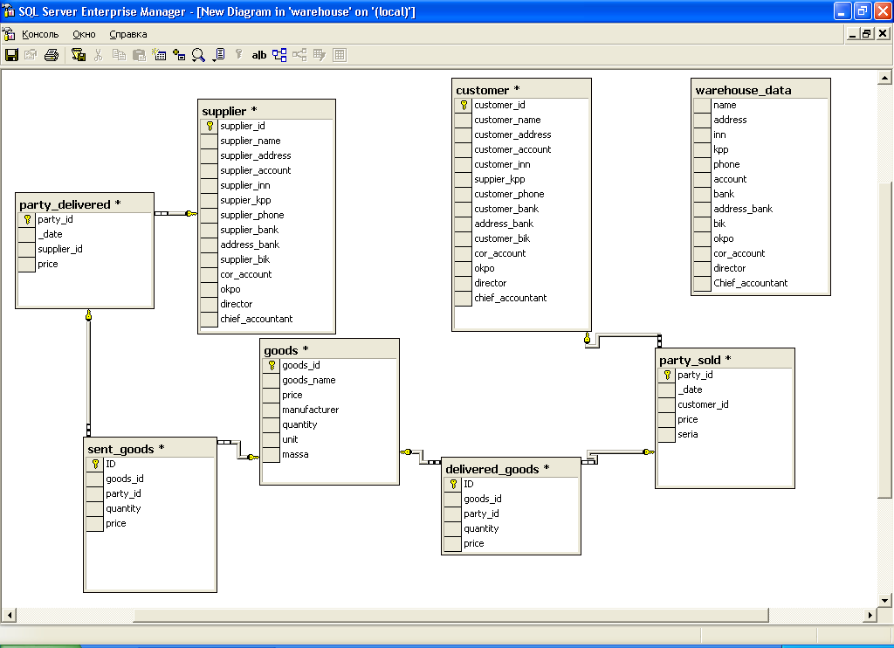This screenshot has height=648, width=894.
Task: Open the Консоль menu
Action: (40, 34)
